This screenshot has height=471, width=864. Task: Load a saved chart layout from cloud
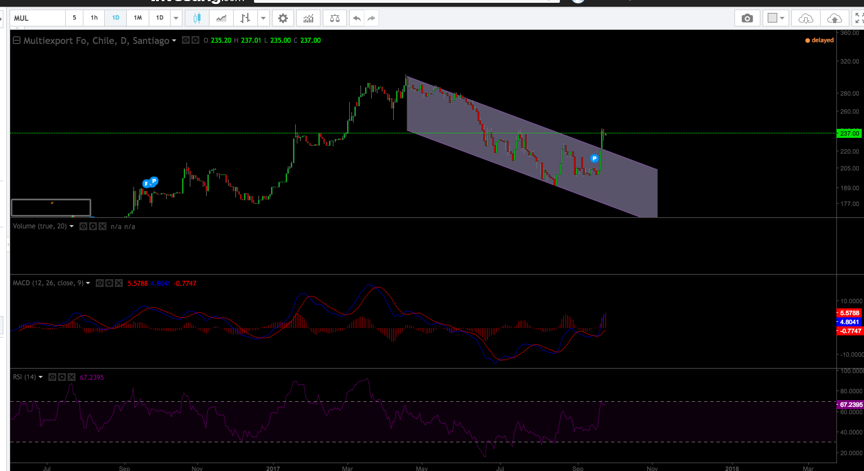click(x=806, y=18)
